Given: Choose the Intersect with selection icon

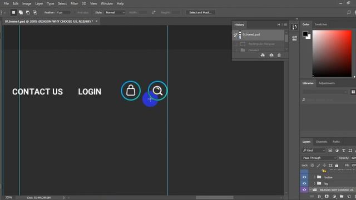Looking at the screenshot, I should [35, 12].
